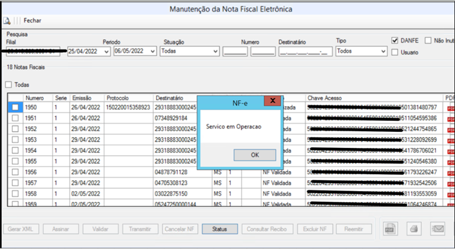Click the Transmitir button
455x249 pixels.
(140, 229)
